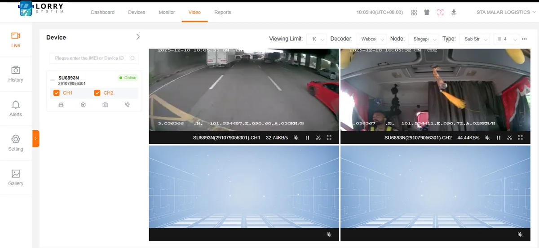This screenshot has height=248, width=539.
Task: Open the History sidebar section
Action: click(16, 74)
